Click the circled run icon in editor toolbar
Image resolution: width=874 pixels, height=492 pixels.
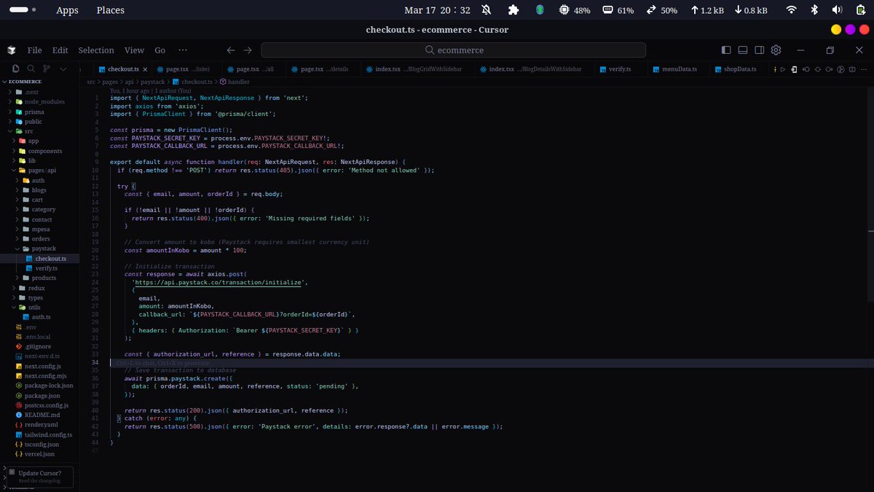(x=840, y=69)
